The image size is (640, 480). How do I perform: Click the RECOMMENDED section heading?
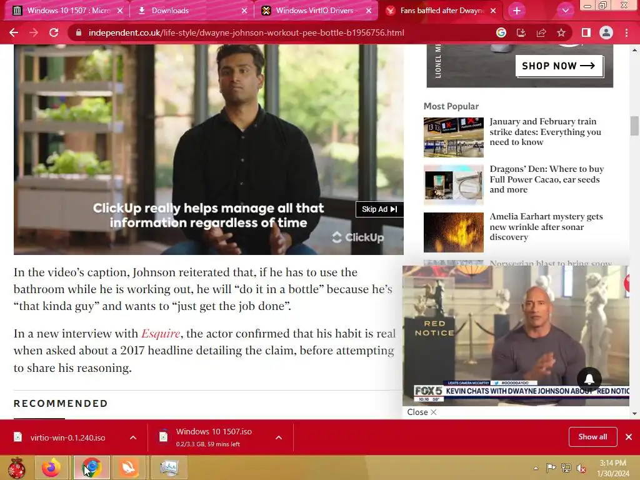61,403
